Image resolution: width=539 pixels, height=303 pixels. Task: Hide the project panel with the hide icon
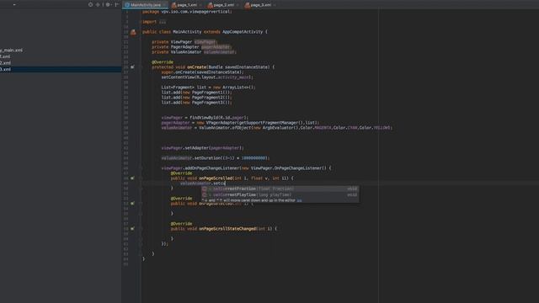tap(117, 5)
